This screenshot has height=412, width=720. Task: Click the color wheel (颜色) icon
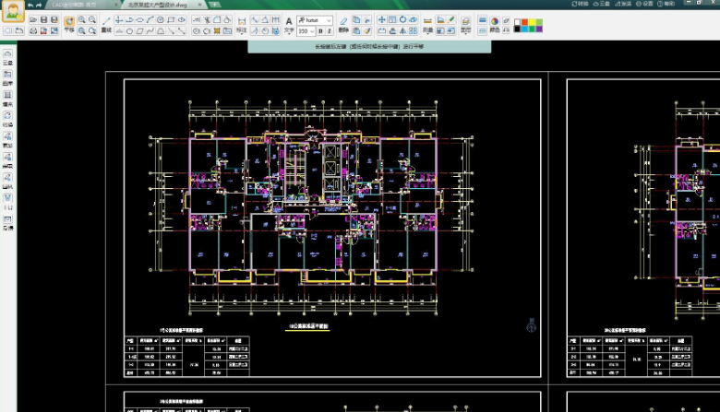coord(495,19)
